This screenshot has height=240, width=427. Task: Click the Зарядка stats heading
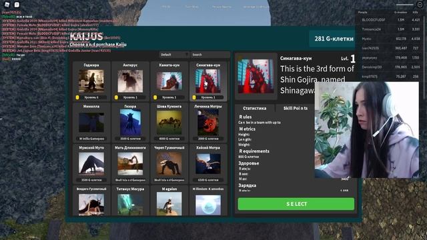(248, 185)
